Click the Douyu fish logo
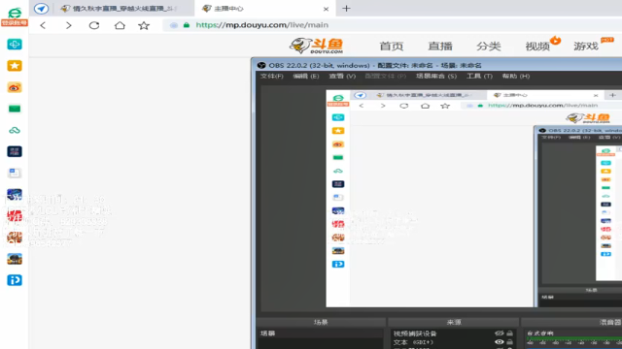Screen dimensions: 622x349 [x=316, y=46]
